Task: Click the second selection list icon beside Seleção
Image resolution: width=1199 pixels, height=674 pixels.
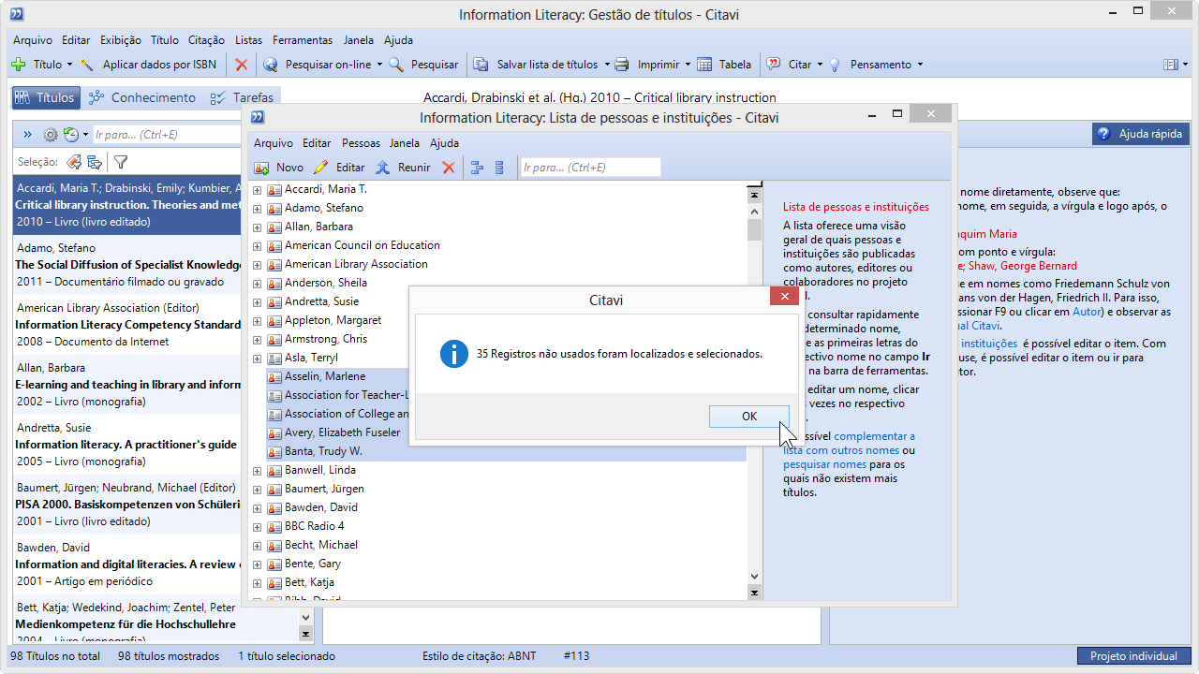Action: pos(95,162)
